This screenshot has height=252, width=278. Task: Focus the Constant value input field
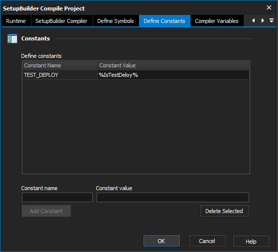point(173,198)
